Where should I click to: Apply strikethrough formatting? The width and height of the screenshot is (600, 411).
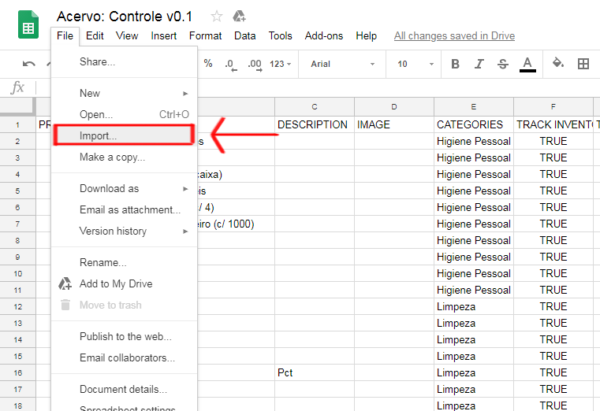[503, 64]
